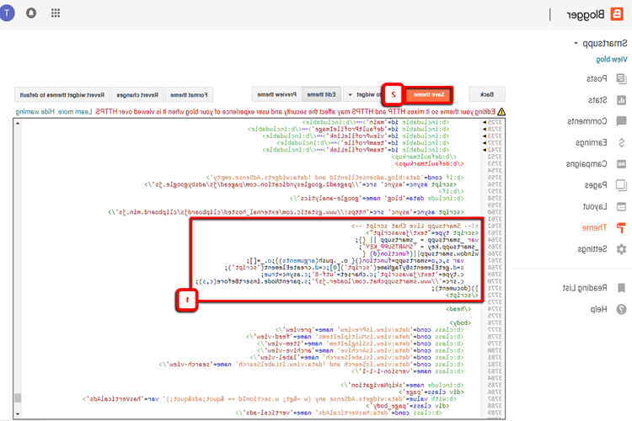This screenshot has height=421, width=632.
Task: Click Revert widget themes to default
Action: click(x=62, y=95)
